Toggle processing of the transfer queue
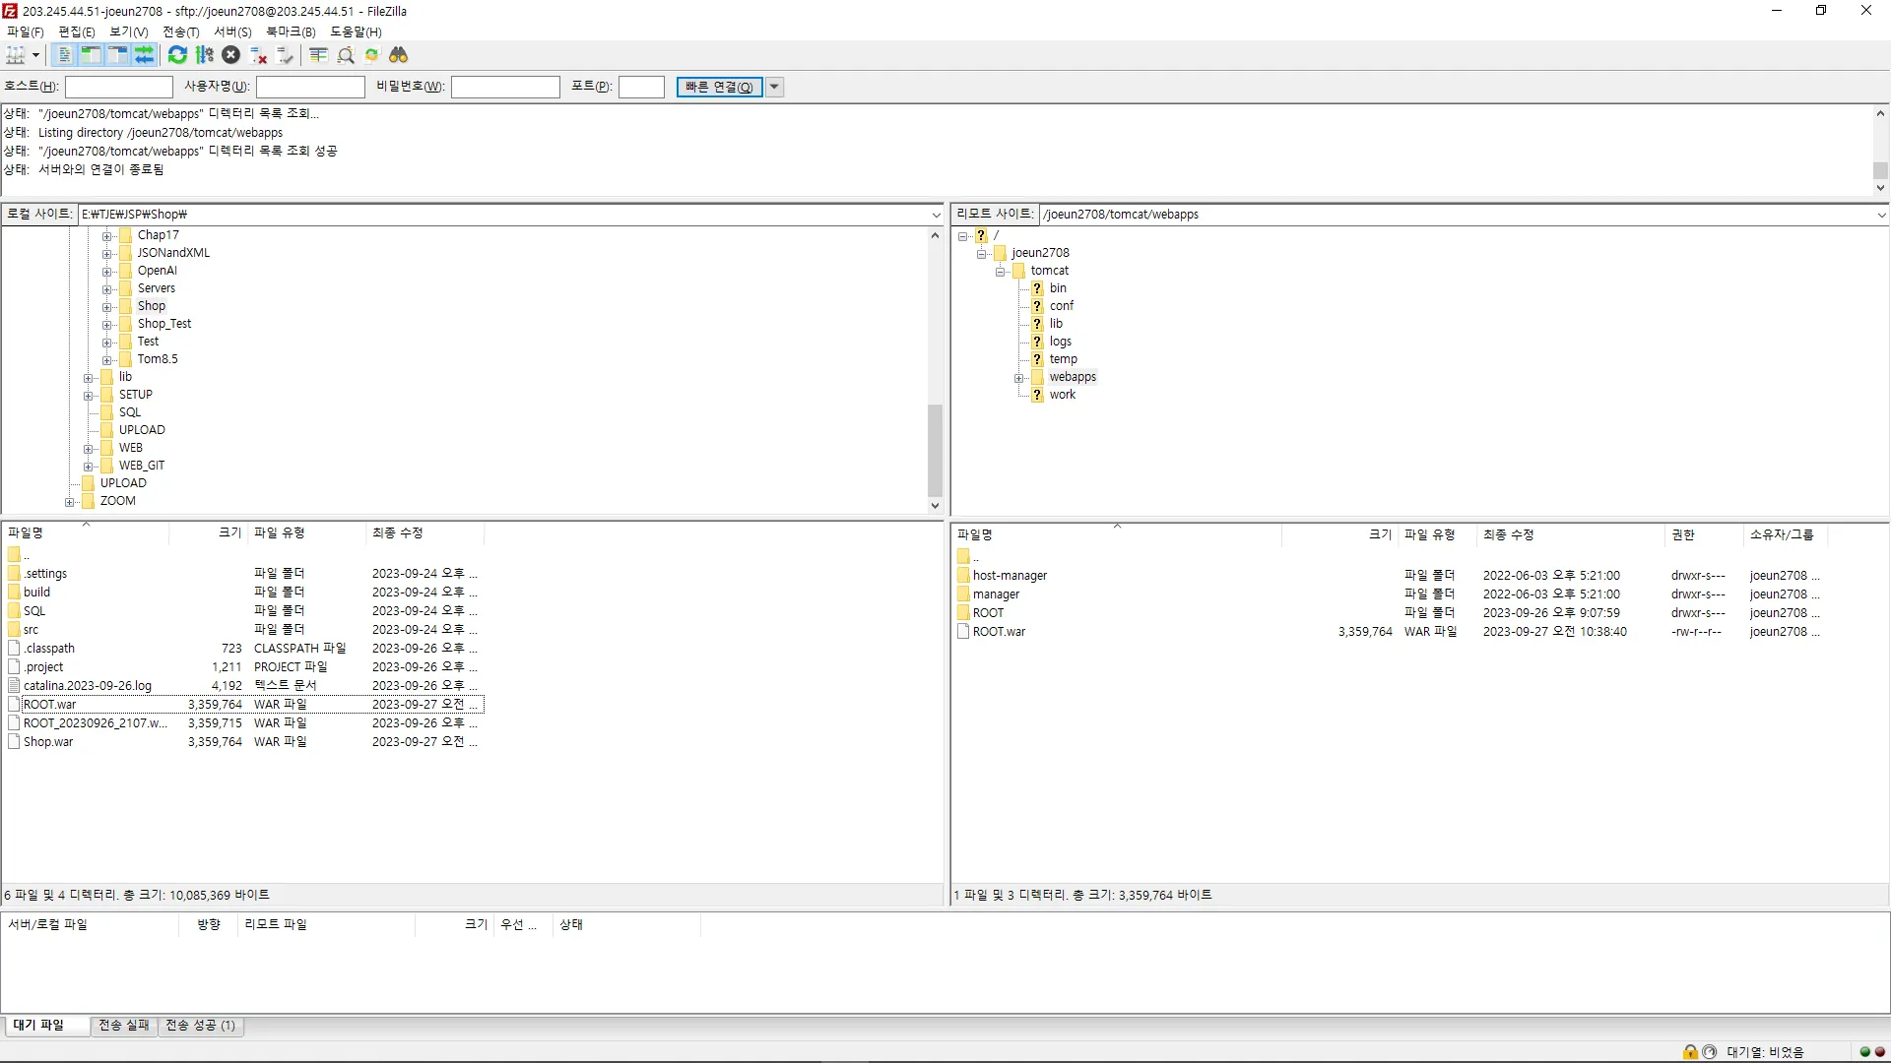 [205, 55]
